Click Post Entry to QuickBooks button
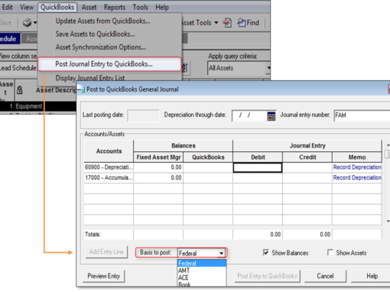 click(267, 276)
